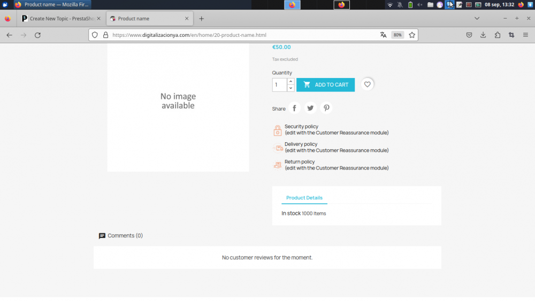Click the Security policy text
The height and width of the screenshot is (301, 535).
tap(301, 127)
